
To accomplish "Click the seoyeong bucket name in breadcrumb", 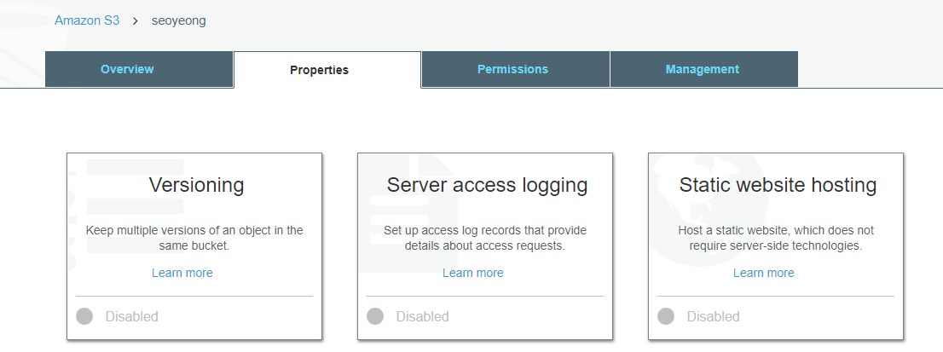I will tap(178, 20).
